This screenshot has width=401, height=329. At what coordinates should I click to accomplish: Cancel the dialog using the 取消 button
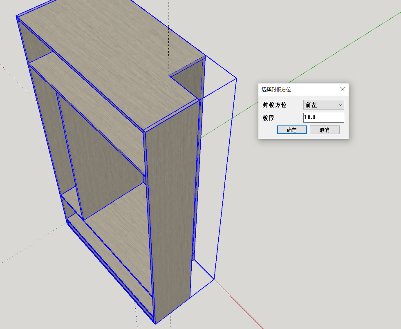(x=325, y=130)
